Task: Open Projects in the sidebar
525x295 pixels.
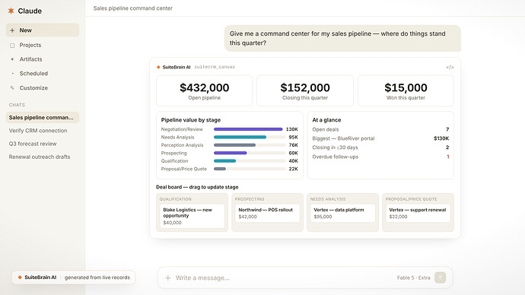Action: [43, 45]
